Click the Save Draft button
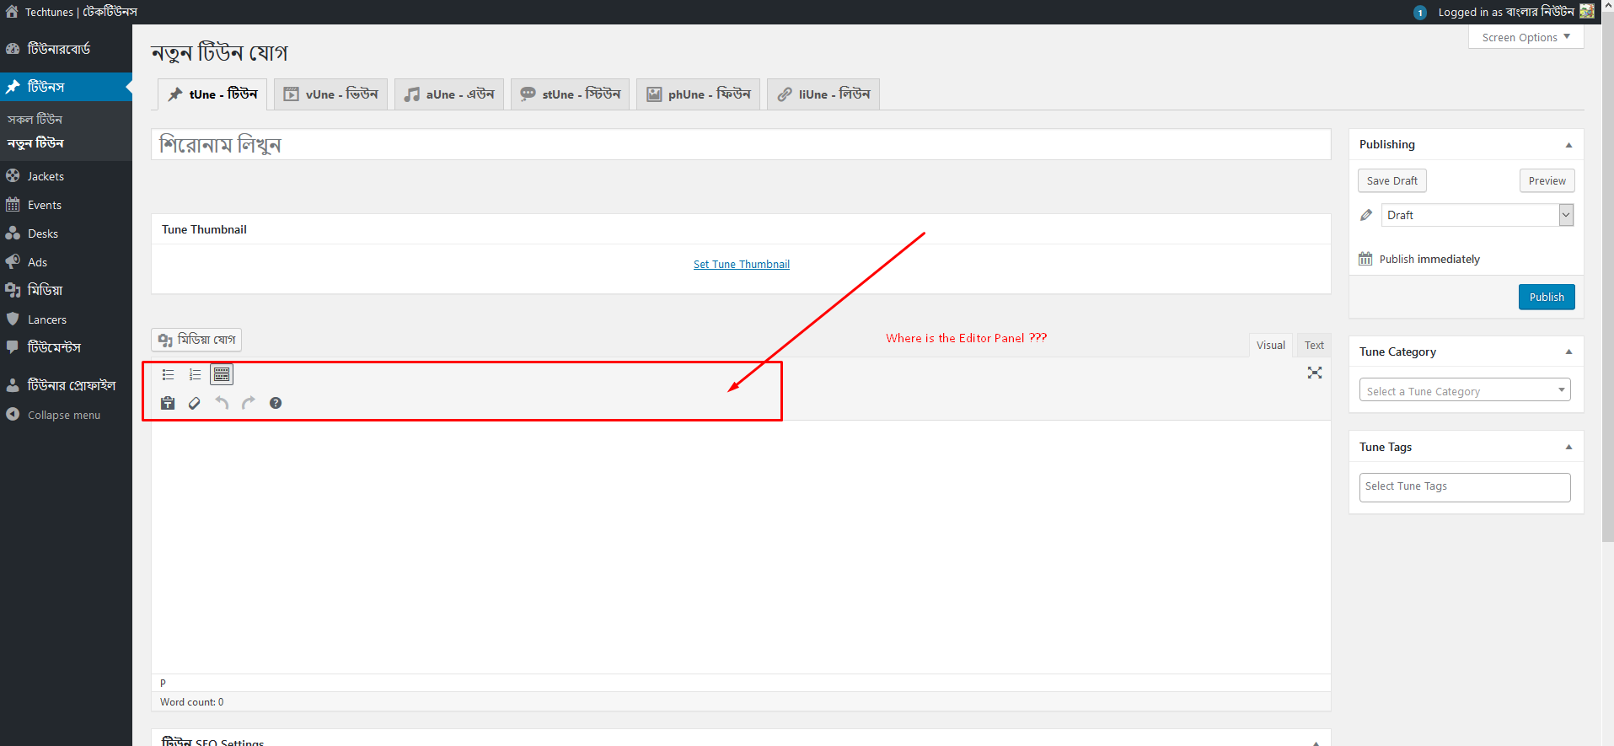The width and height of the screenshot is (1614, 746). pos(1392,180)
